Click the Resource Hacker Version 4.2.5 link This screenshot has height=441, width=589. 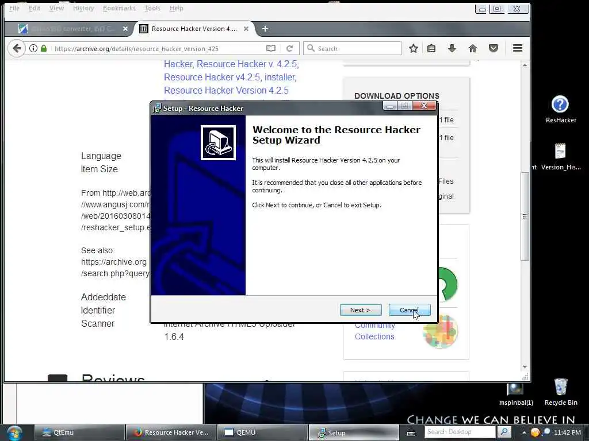click(x=226, y=90)
